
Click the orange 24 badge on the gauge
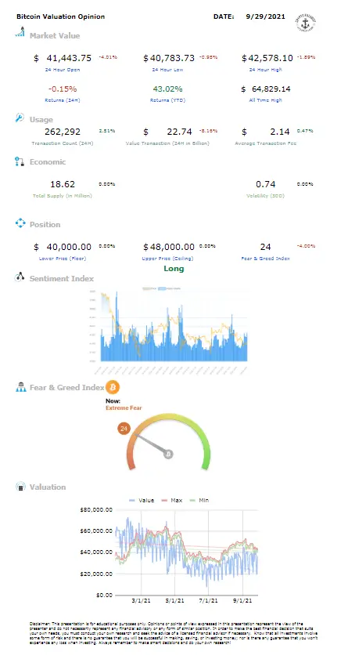pyautogui.click(x=124, y=429)
